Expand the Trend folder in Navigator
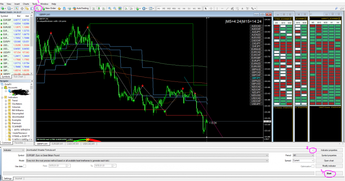Screen dimensions: 345x181 pyautogui.click(x=6, y=100)
